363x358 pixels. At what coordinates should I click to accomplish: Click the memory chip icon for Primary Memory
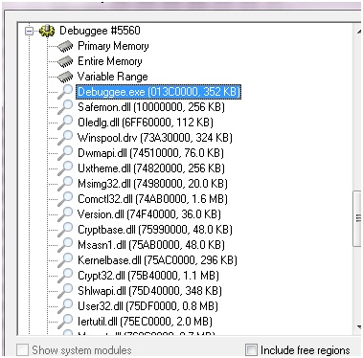pos(65,47)
